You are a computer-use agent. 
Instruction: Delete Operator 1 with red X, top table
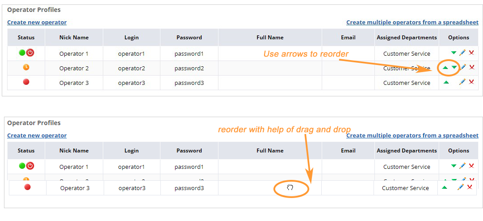471,53
